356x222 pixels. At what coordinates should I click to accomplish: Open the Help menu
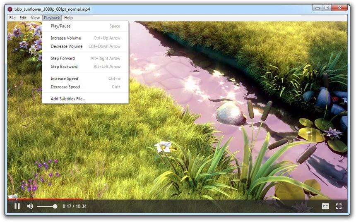tap(68, 18)
